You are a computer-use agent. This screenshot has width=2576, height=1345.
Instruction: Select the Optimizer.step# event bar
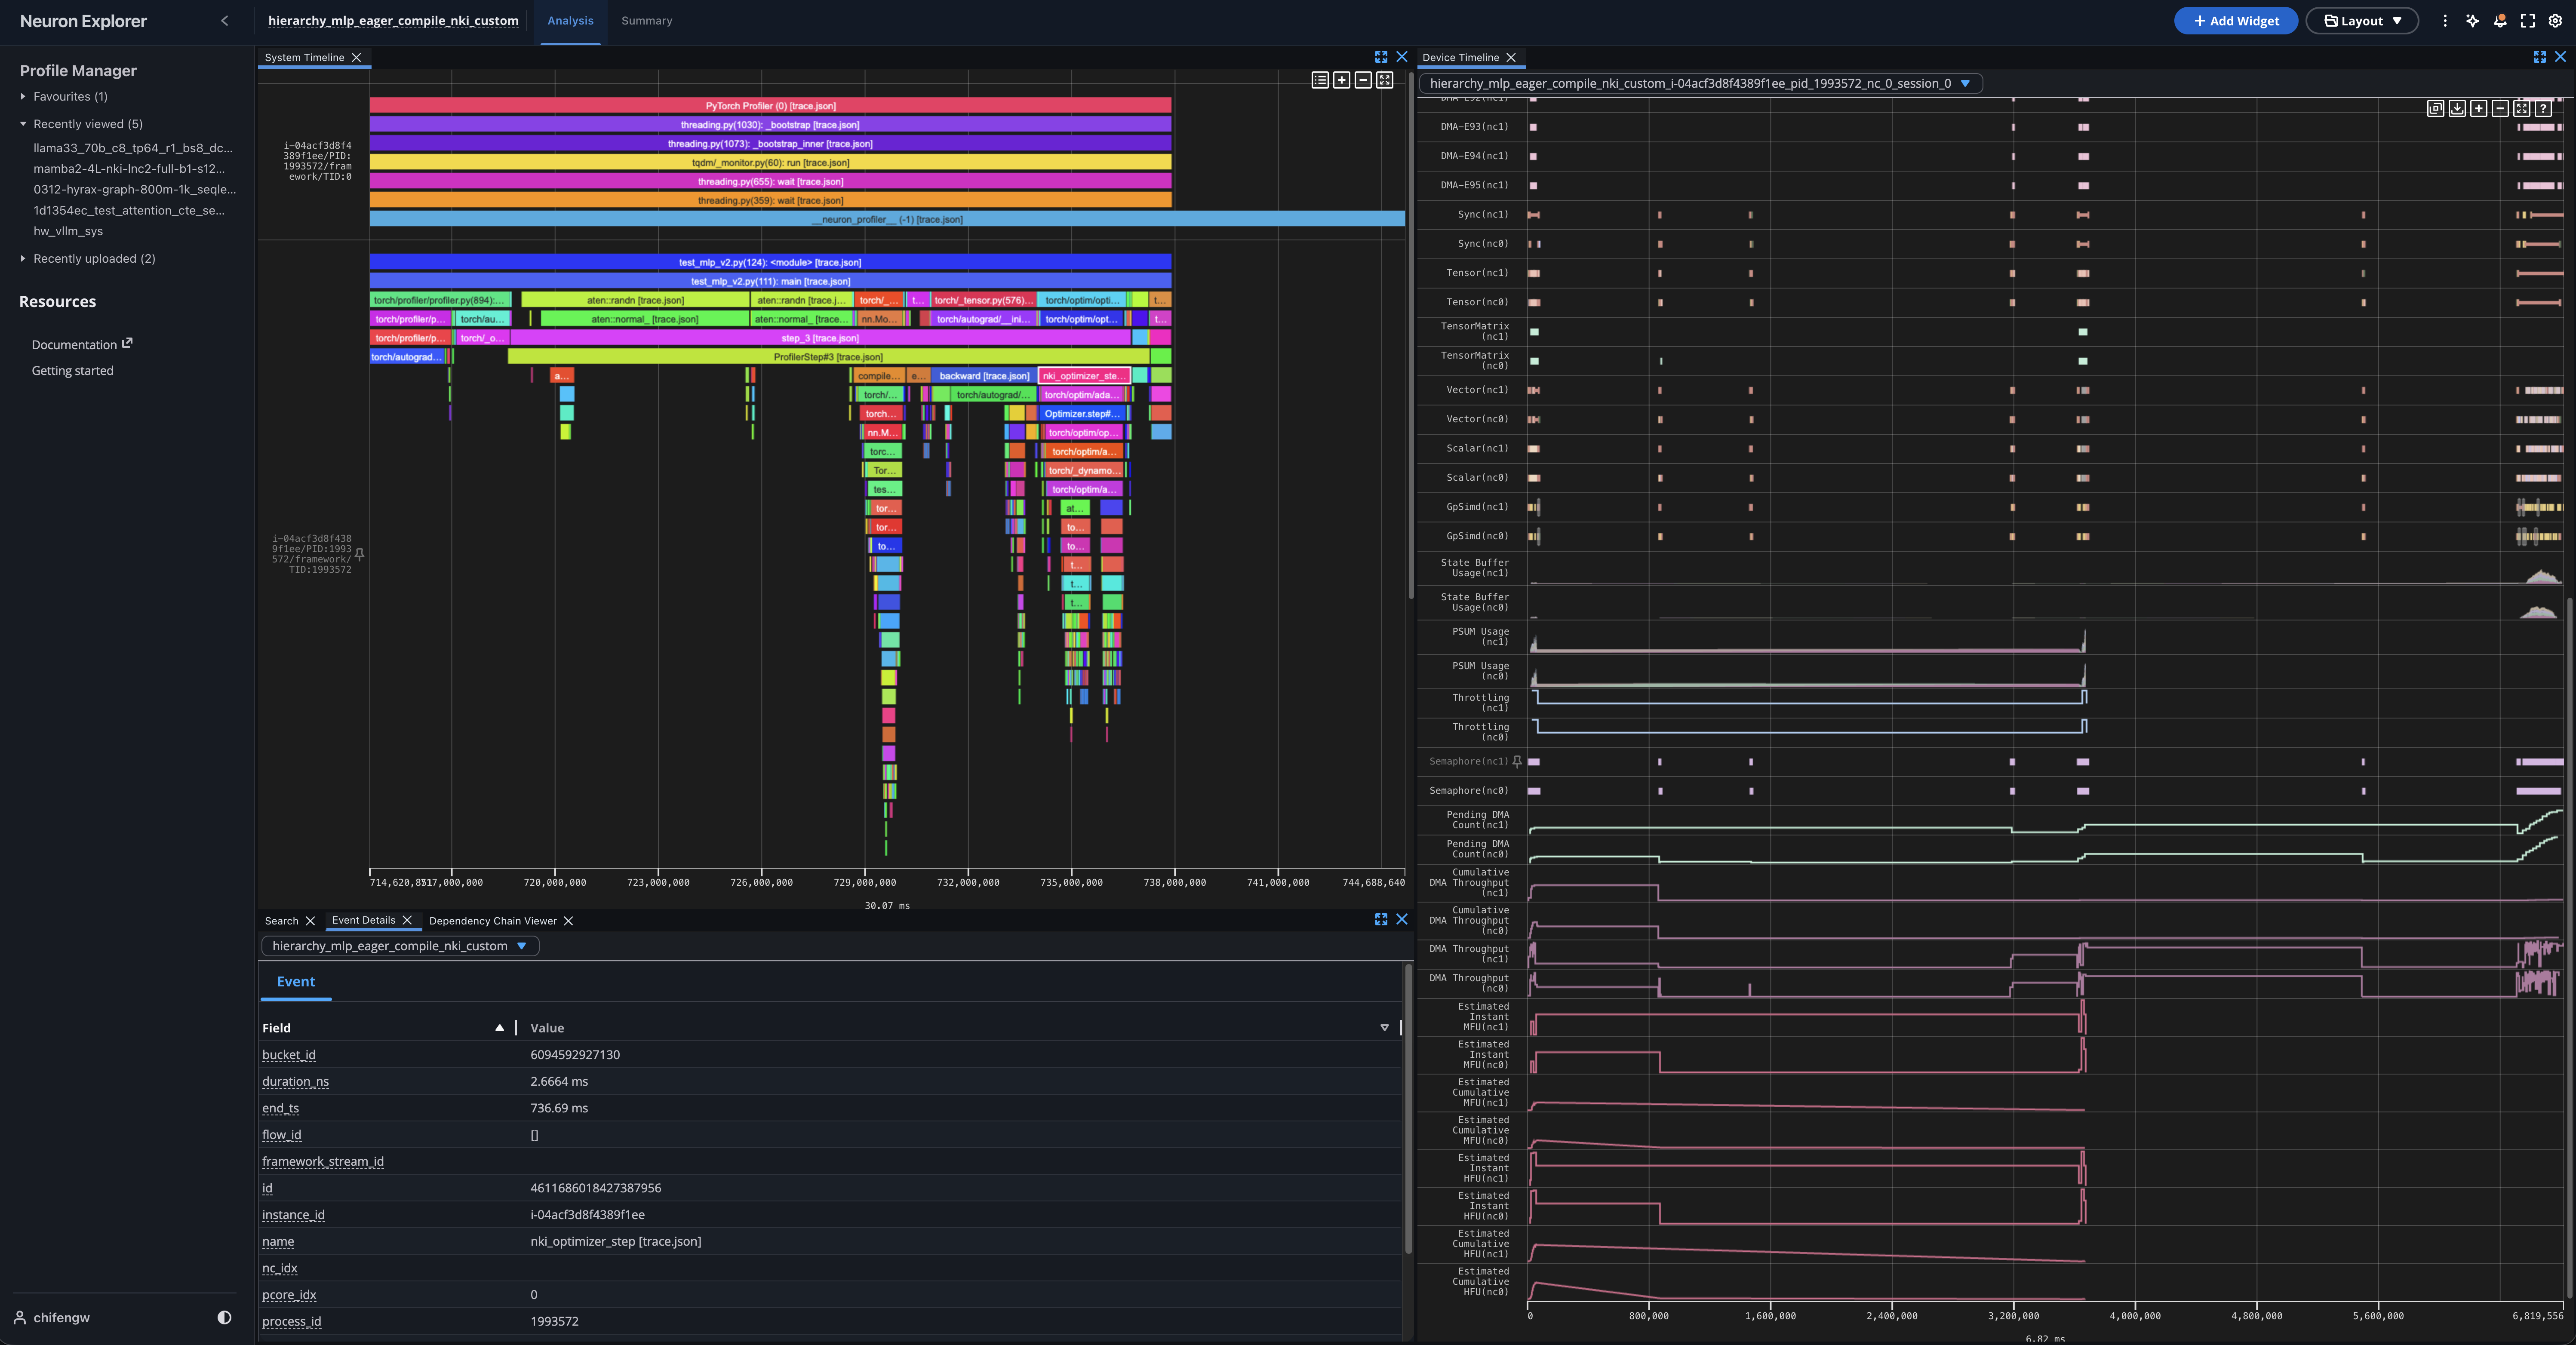1081,414
